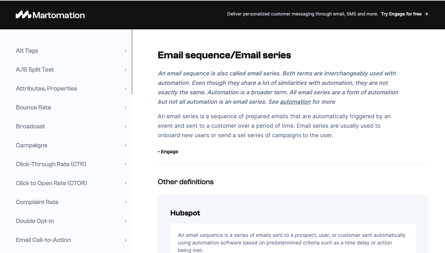Expand the Attributes, Properties chevron
Image resolution: width=445 pixels, height=253 pixels.
(126, 89)
